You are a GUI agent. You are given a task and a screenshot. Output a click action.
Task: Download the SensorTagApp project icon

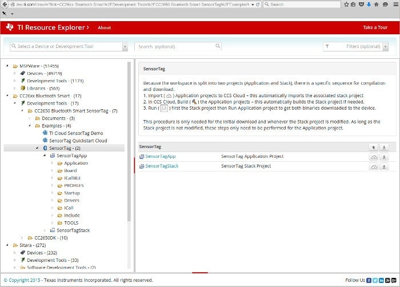(384, 157)
